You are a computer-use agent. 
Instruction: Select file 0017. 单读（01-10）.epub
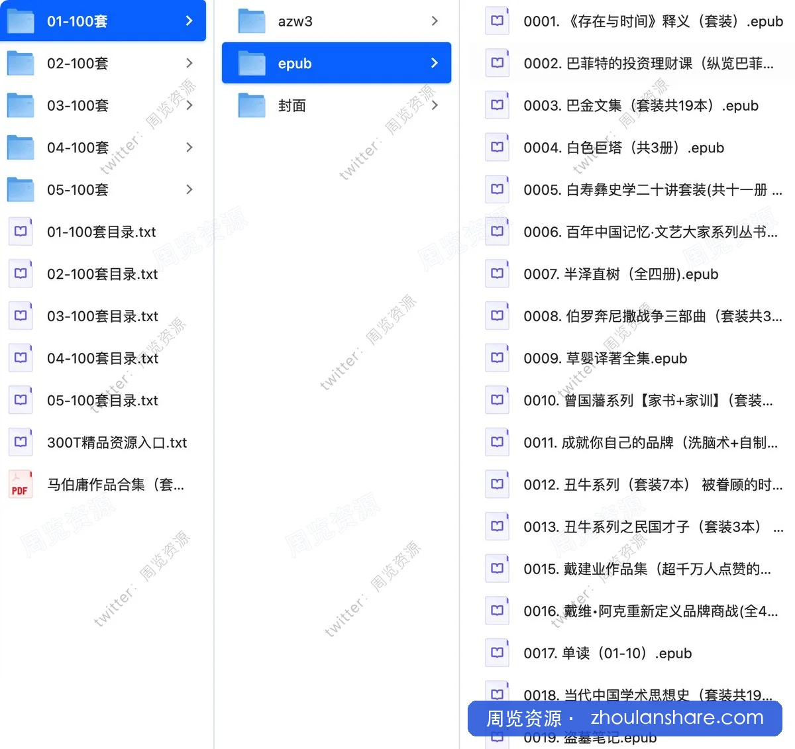click(608, 653)
